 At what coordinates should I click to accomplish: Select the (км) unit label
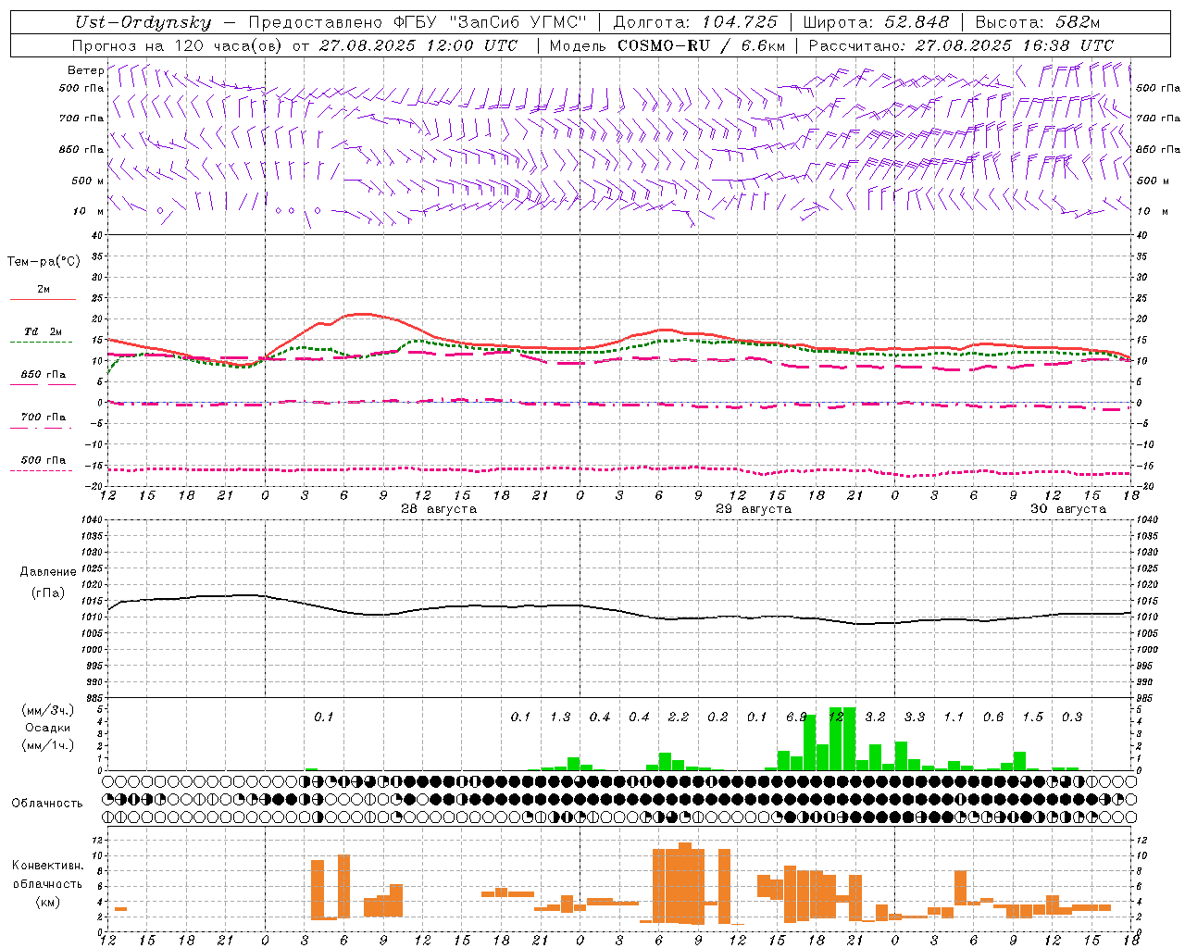point(47,902)
